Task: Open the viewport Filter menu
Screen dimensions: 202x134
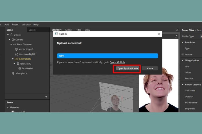Action: point(78,30)
